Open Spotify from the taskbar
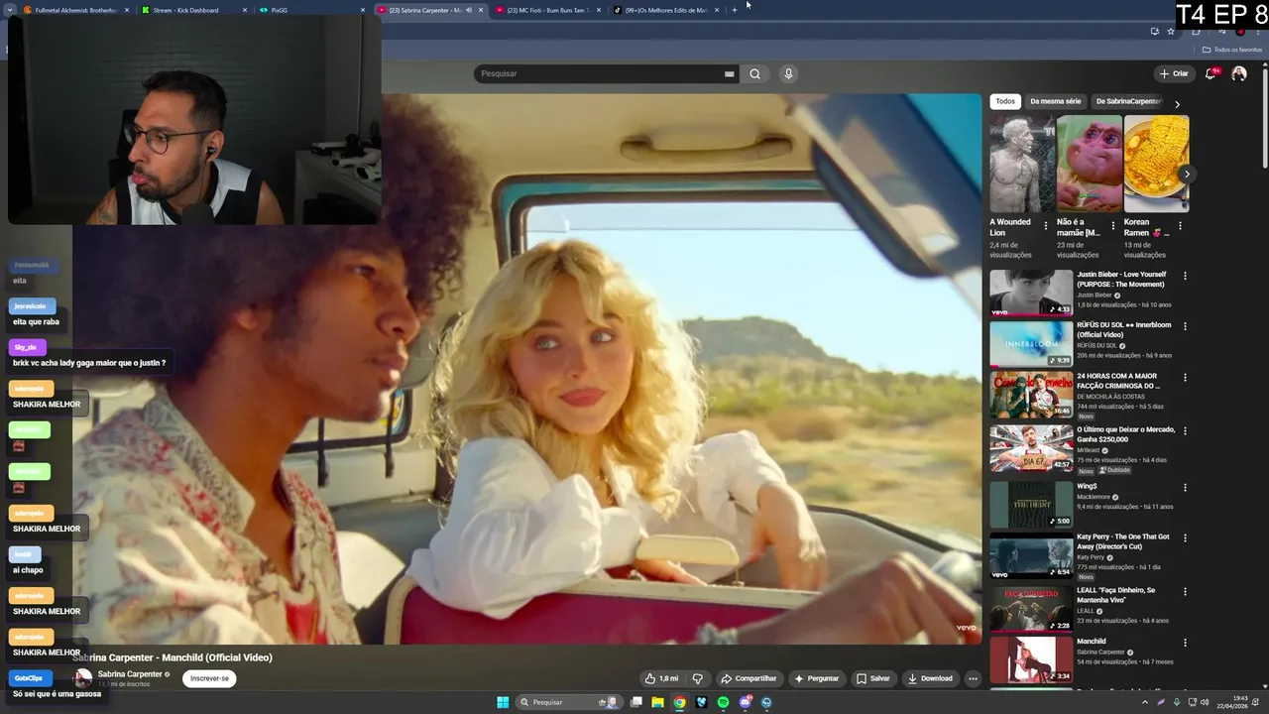Image resolution: width=1269 pixels, height=714 pixels. (723, 702)
